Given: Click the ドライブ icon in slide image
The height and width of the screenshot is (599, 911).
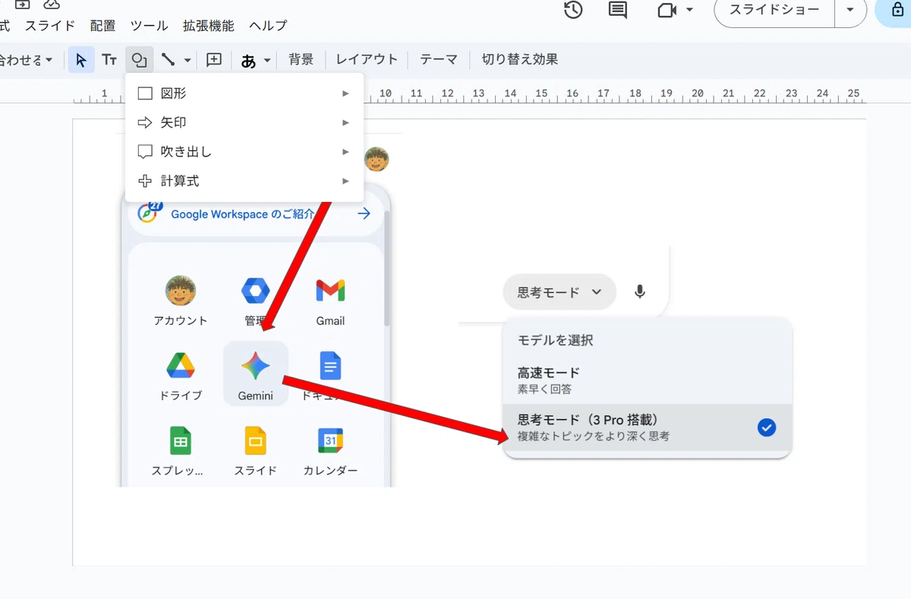Looking at the screenshot, I should click(181, 366).
